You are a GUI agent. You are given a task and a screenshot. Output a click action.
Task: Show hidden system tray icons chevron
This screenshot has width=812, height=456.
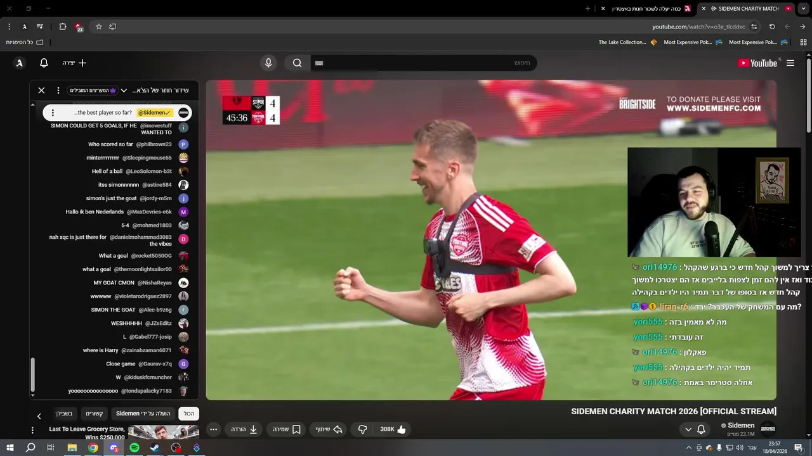[x=688, y=448]
